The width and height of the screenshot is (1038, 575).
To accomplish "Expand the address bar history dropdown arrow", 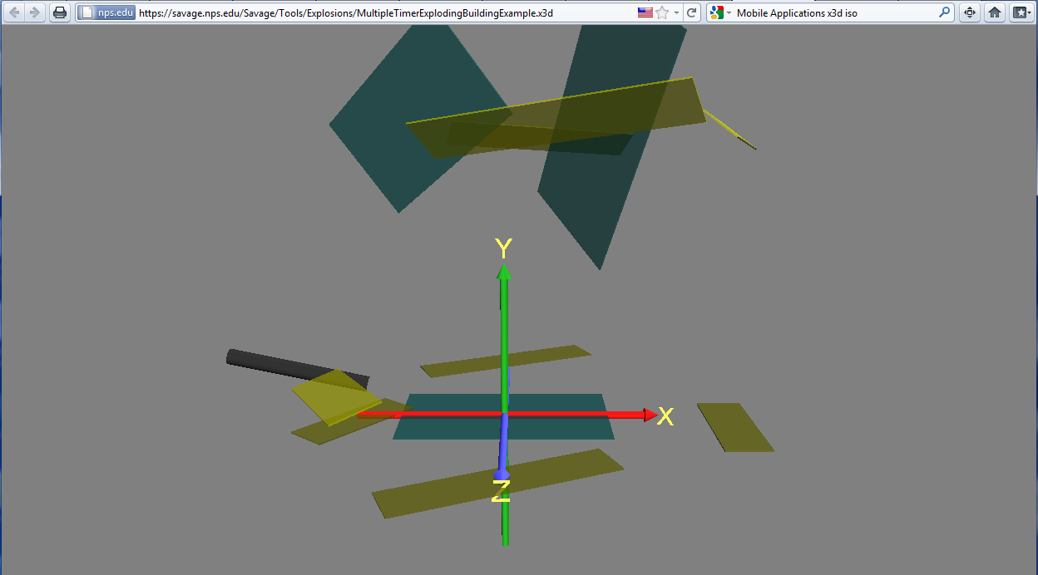I will 676,13.
